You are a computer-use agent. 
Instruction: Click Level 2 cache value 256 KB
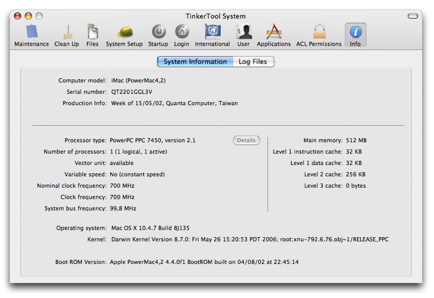tap(356, 174)
